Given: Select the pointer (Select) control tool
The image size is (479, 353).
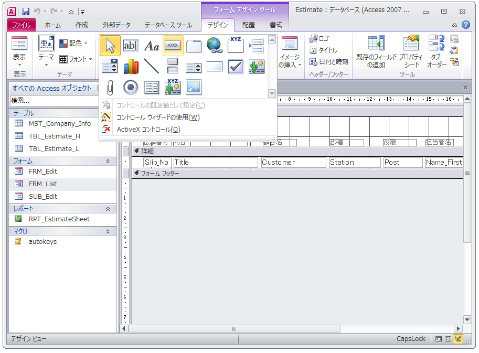Looking at the screenshot, I should tap(110, 46).
